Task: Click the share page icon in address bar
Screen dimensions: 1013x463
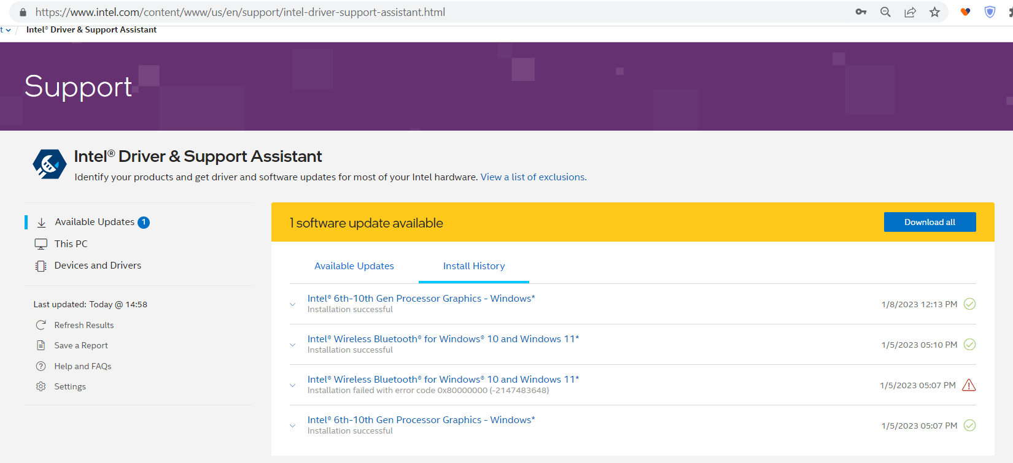Action: 910,12
